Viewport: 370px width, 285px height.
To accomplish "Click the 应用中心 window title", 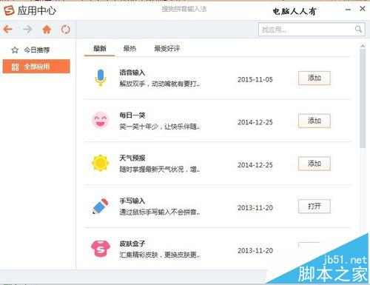I will click(37, 10).
